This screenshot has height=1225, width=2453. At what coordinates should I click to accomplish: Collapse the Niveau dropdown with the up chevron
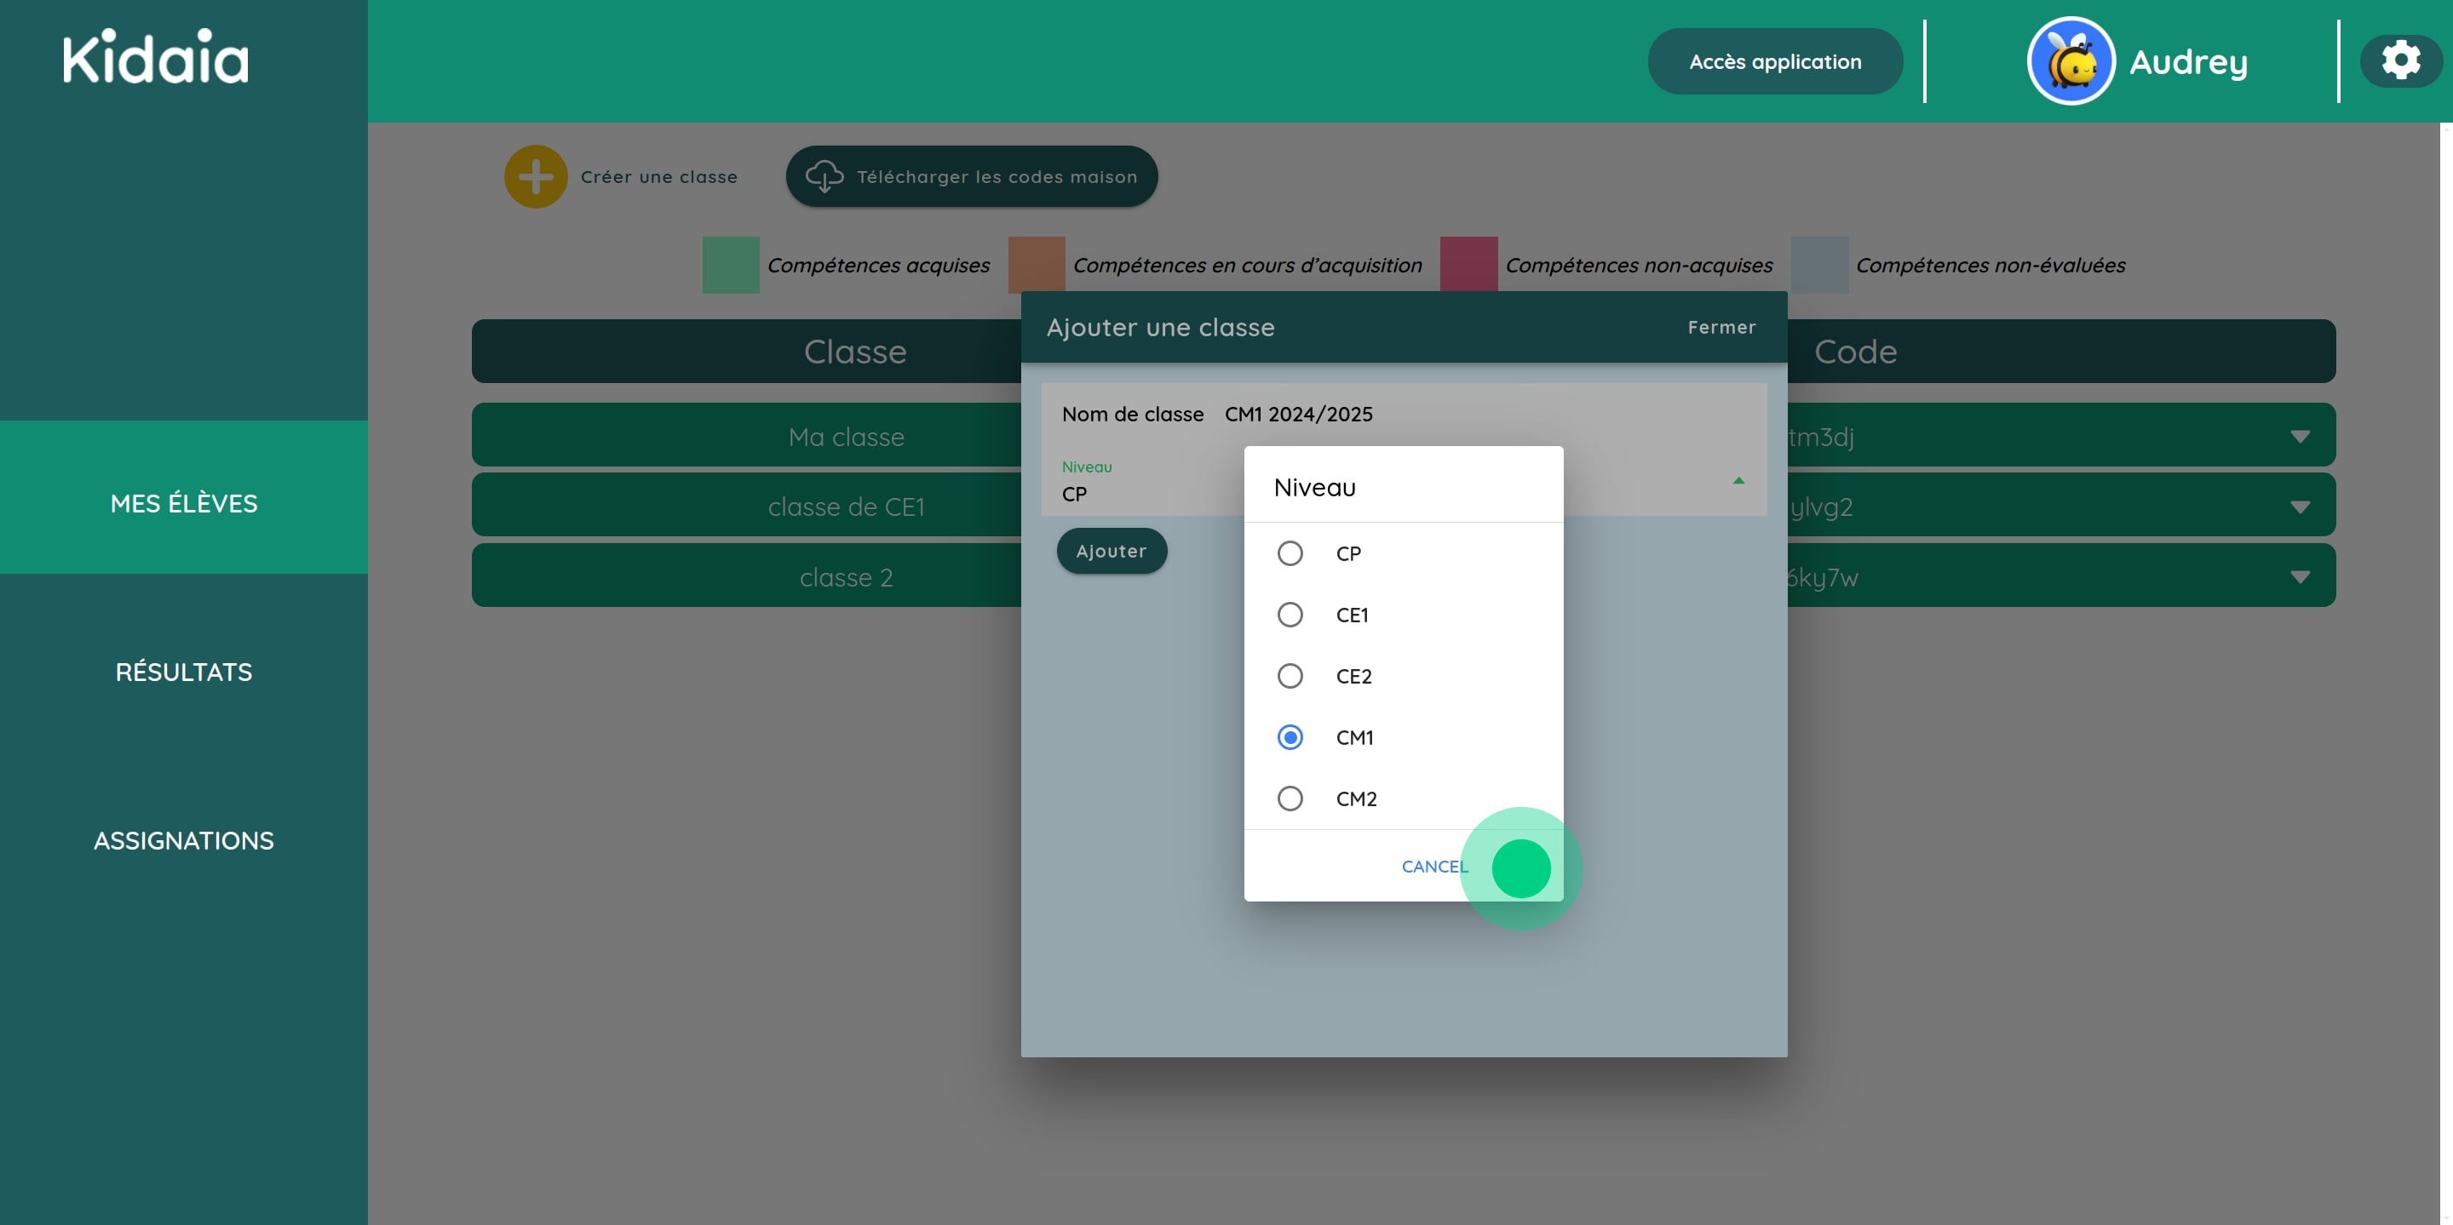(1738, 480)
